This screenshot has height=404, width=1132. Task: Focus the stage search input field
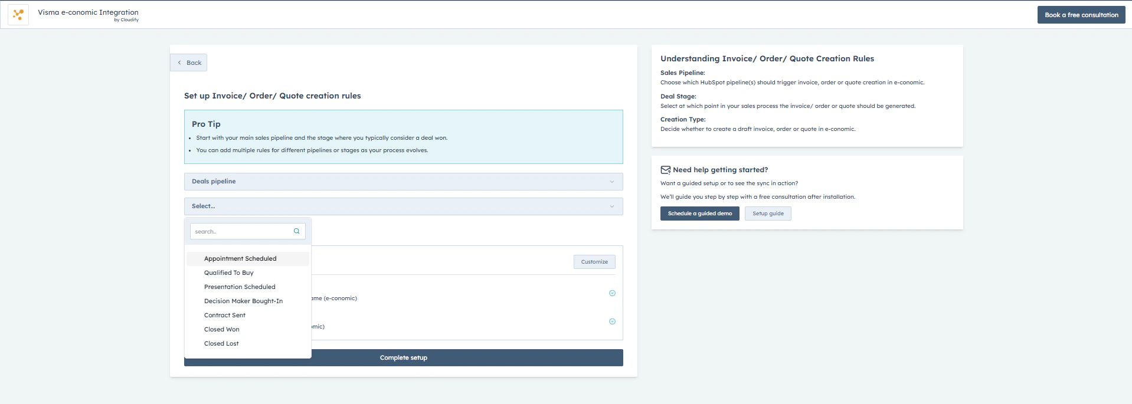coord(248,231)
